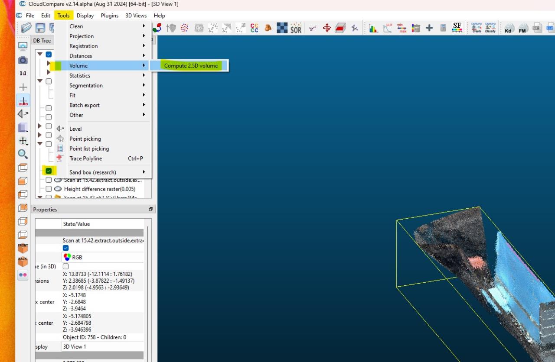The width and height of the screenshot is (555, 362).
Task: Click the camera icon in left sidebar
Action: 23,60
